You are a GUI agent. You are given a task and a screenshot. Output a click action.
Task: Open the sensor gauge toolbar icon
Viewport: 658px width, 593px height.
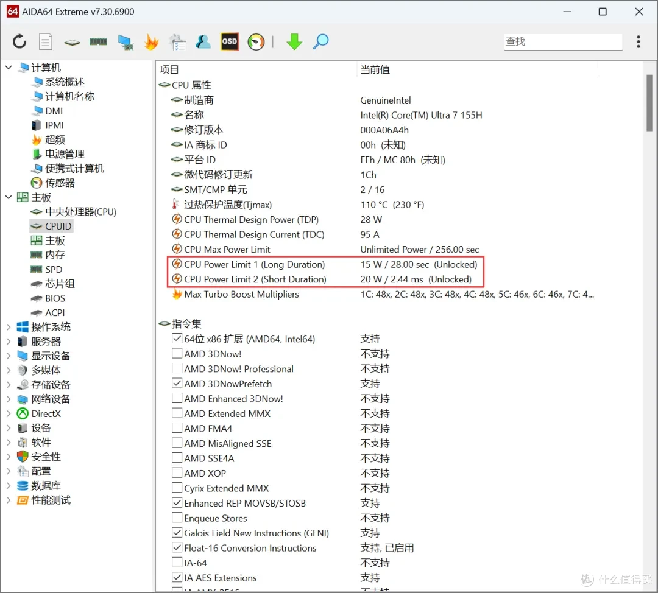256,42
